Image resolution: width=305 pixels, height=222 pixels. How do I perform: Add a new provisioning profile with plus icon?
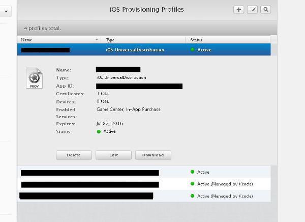pos(239,10)
